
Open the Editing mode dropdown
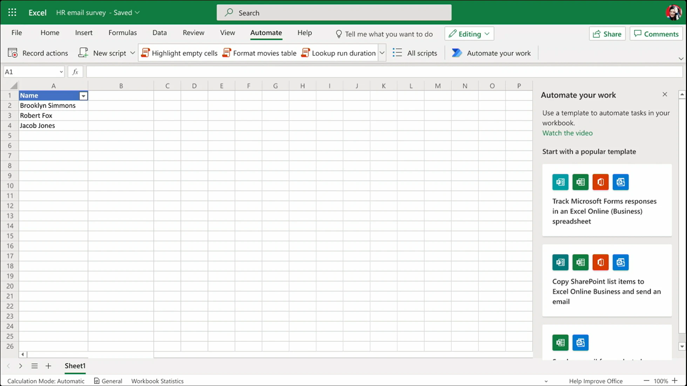point(469,34)
